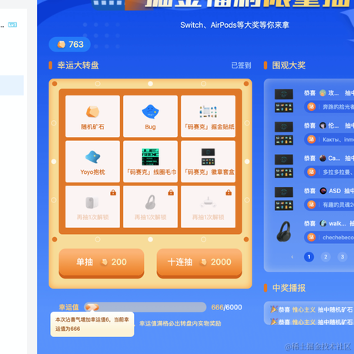Click the avatar of winner ASD
Screen dimensions: 354x354
pos(323,191)
